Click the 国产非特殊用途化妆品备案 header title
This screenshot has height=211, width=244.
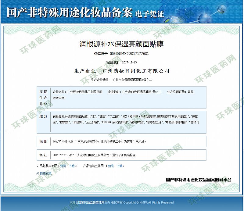click(x=70, y=13)
